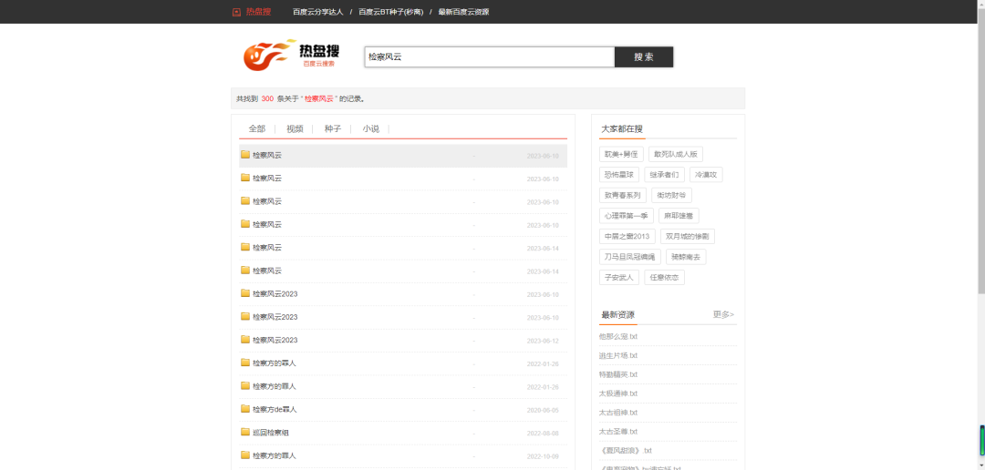Screen dimensions: 985x470
Task: Click the 最新资源 section heading
Action: (x=618, y=315)
